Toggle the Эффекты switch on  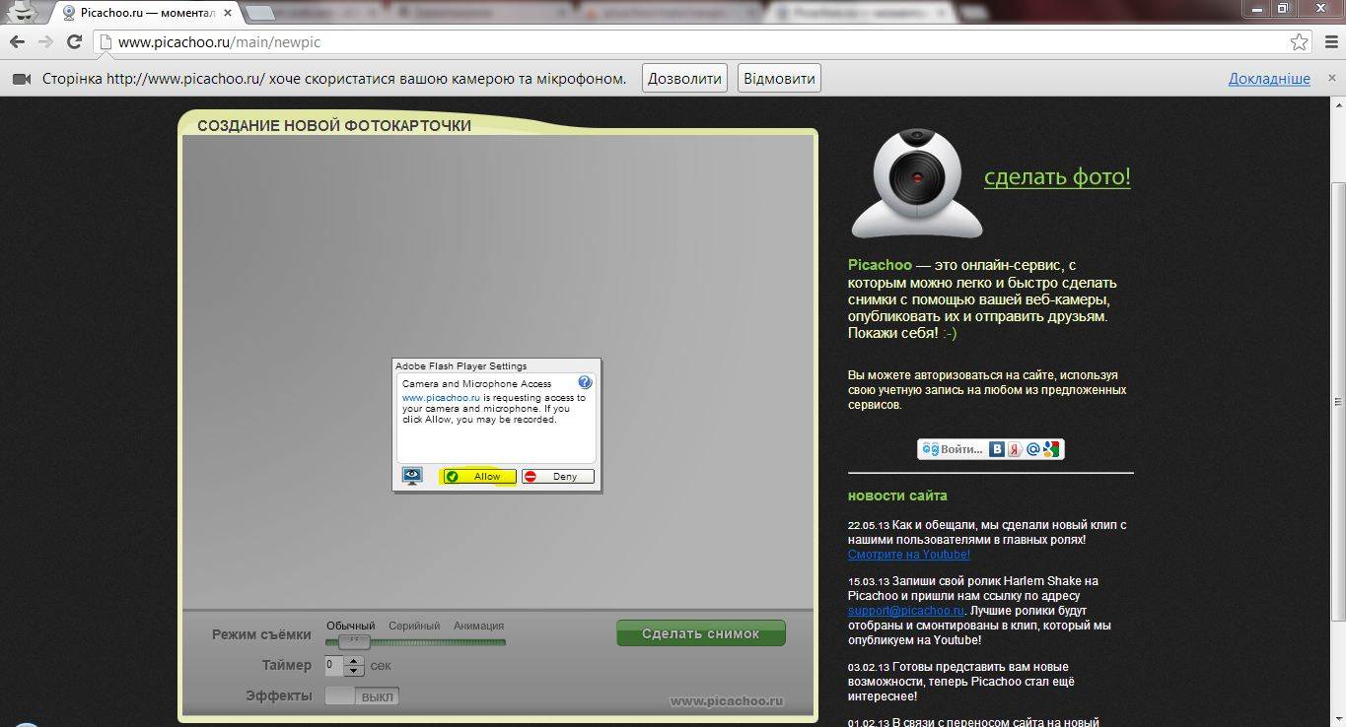tap(362, 696)
